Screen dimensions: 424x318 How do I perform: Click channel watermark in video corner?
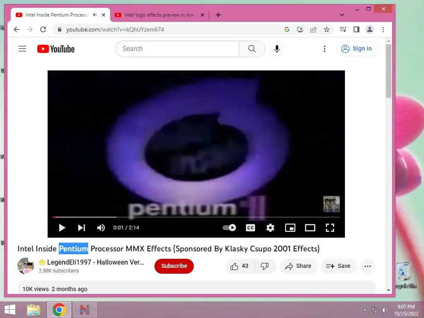coord(332,204)
